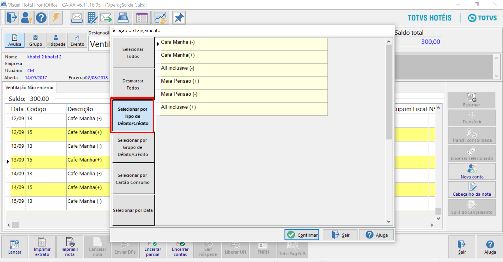The width and height of the screenshot is (503, 262).
Task: Click Encerrar selecionado button
Action: pyautogui.click(x=472, y=153)
